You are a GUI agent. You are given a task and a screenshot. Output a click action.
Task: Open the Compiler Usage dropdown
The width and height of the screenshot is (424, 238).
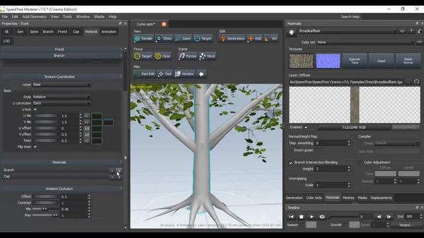pyautogui.click(x=397, y=143)
